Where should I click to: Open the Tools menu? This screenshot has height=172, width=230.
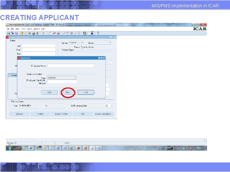point(30,29)
